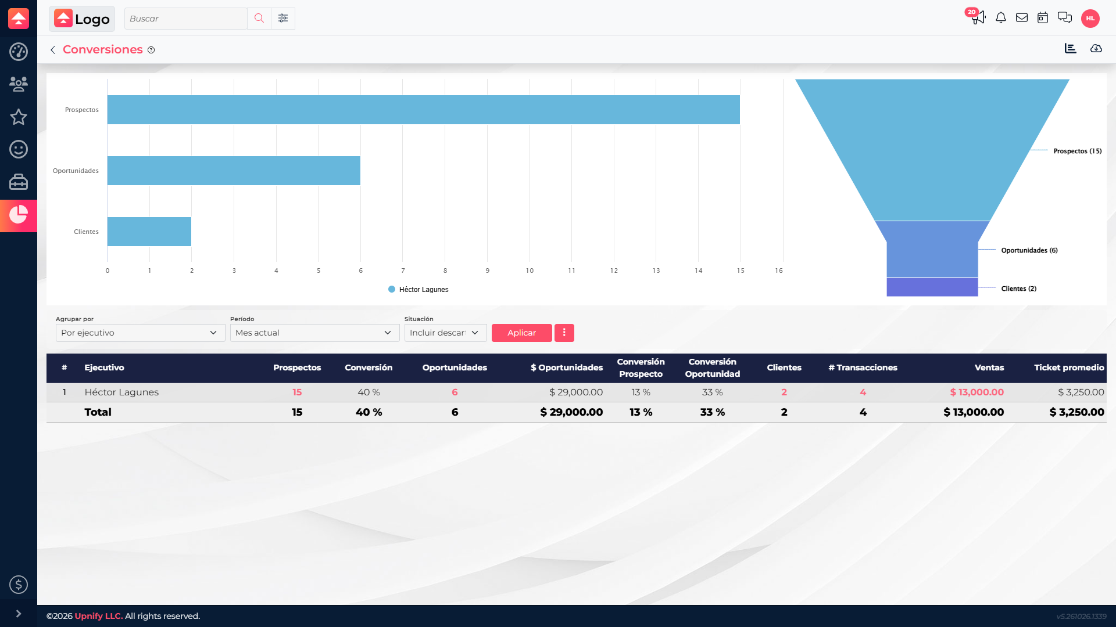Screen dimensions: 1116x627
Task: Expand the sidebar with bottom arrow
Action: pyautogui.click(x=19, y=614)
